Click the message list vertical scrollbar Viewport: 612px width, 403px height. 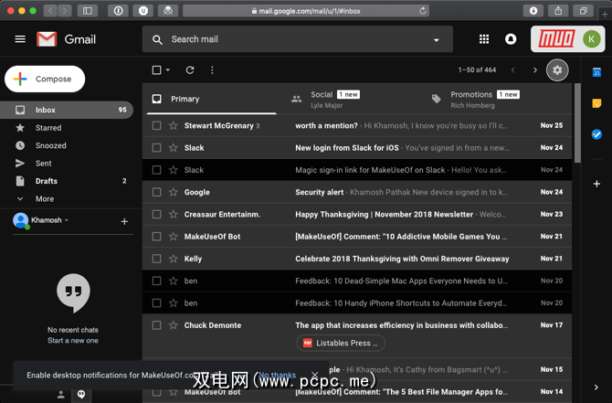click(577, 123)
